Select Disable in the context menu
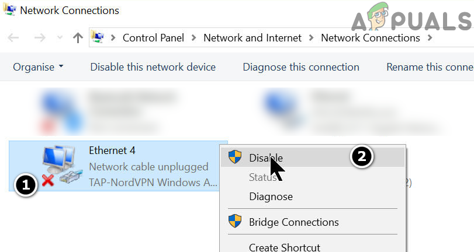Image resolution: width=474 pixels, height=252 pixels. [266, 157]
